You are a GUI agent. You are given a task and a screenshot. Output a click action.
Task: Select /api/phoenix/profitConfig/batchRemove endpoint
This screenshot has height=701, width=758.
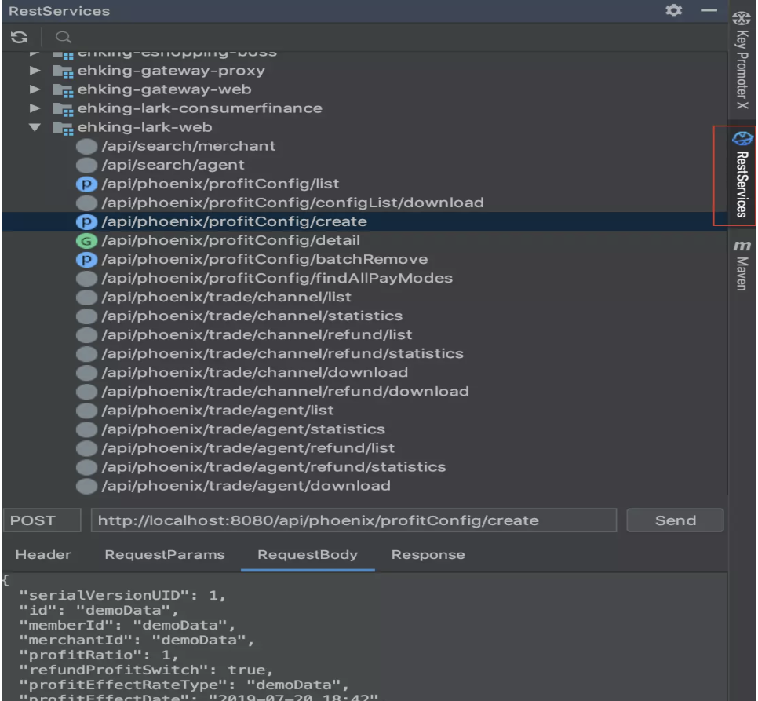coord(264,259)
